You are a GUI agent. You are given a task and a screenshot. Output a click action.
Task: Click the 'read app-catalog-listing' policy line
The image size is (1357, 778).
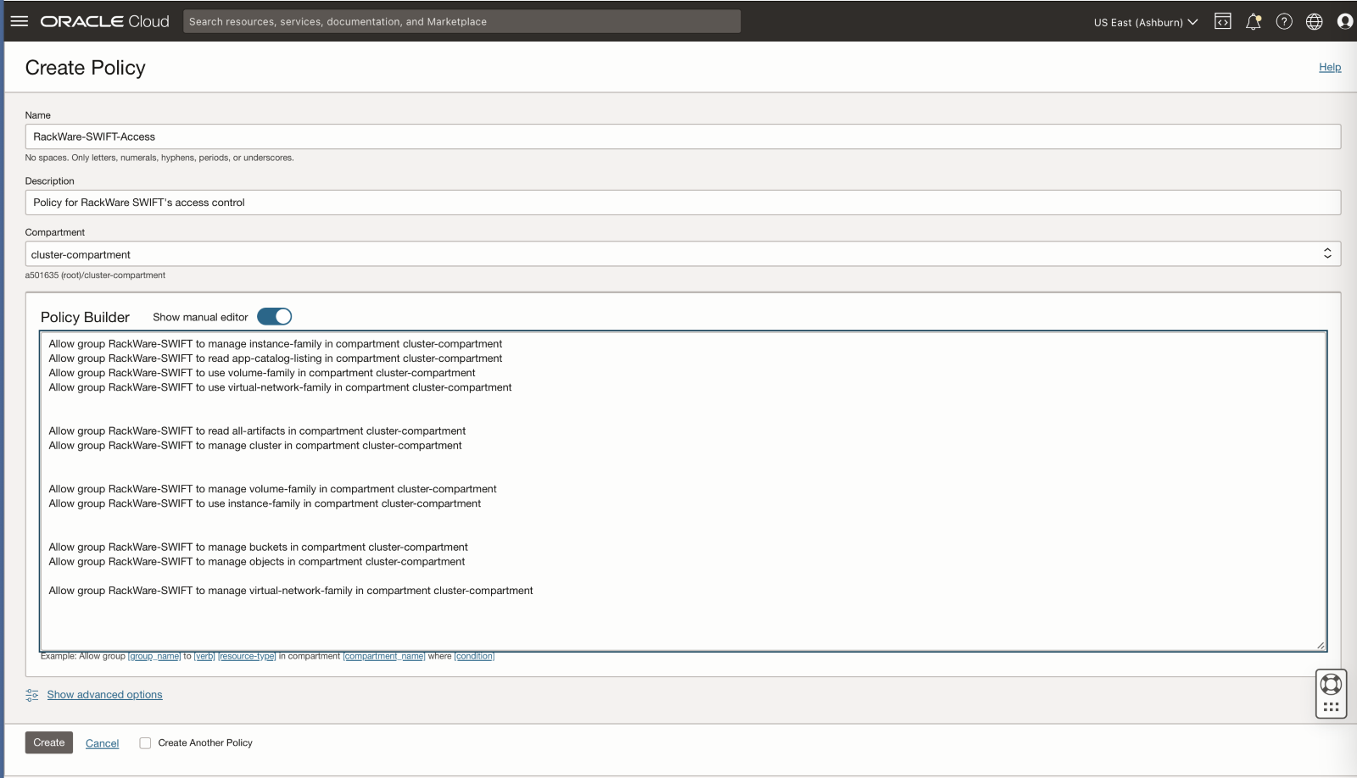click(x=276, y=358)
